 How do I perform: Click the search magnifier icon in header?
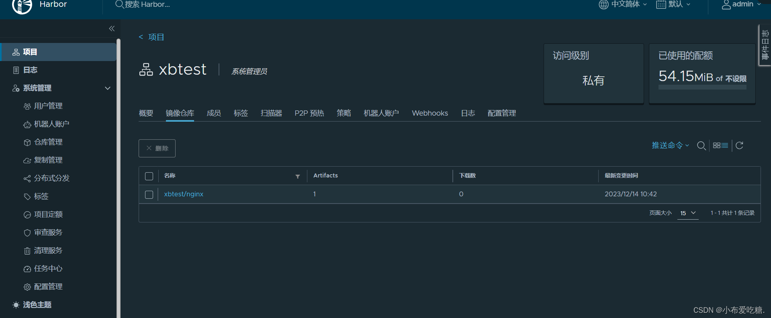(119, 4)
